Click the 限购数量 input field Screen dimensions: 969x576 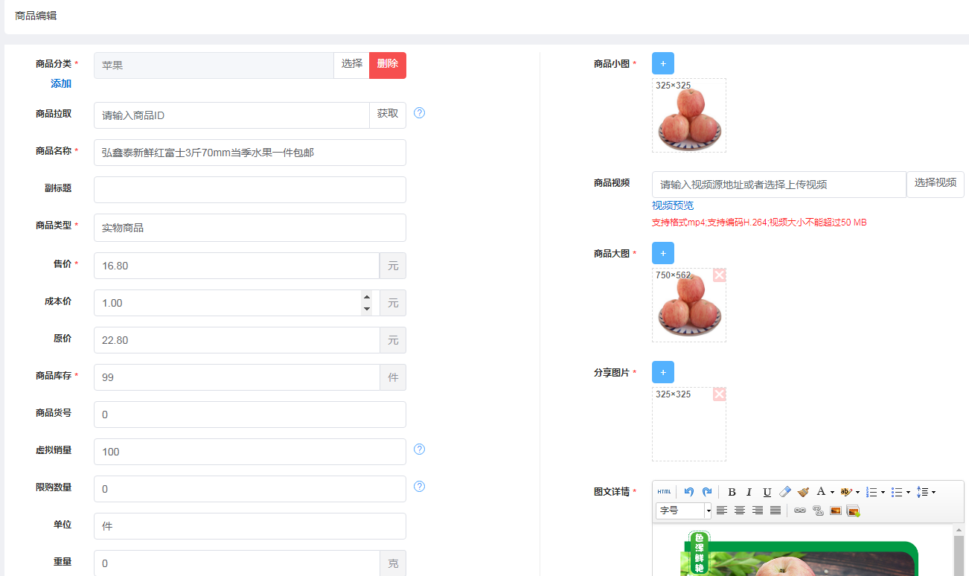pos(250,489)
